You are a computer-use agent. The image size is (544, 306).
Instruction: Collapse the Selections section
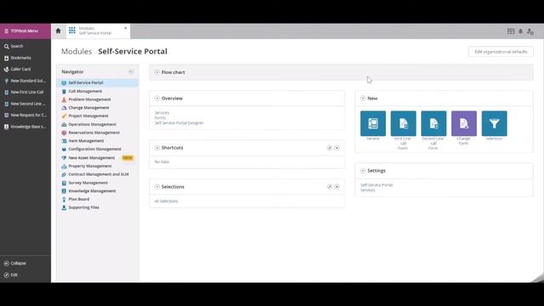tap(157, 187)
